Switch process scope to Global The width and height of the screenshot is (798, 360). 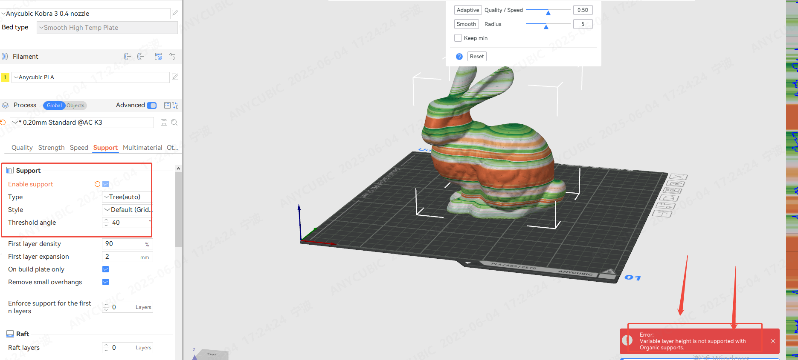tap(54, 106)
